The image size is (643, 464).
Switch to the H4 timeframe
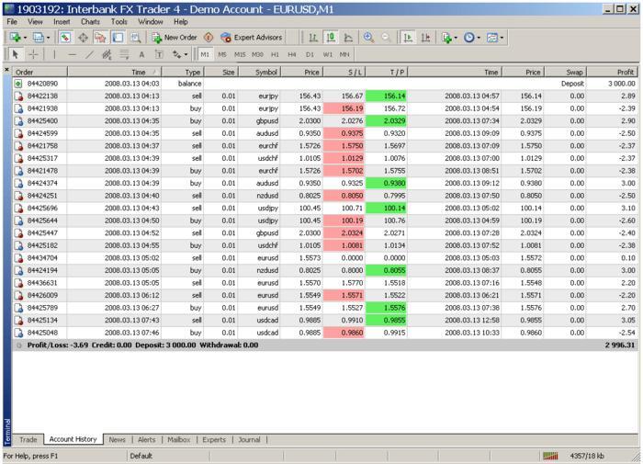291,54
